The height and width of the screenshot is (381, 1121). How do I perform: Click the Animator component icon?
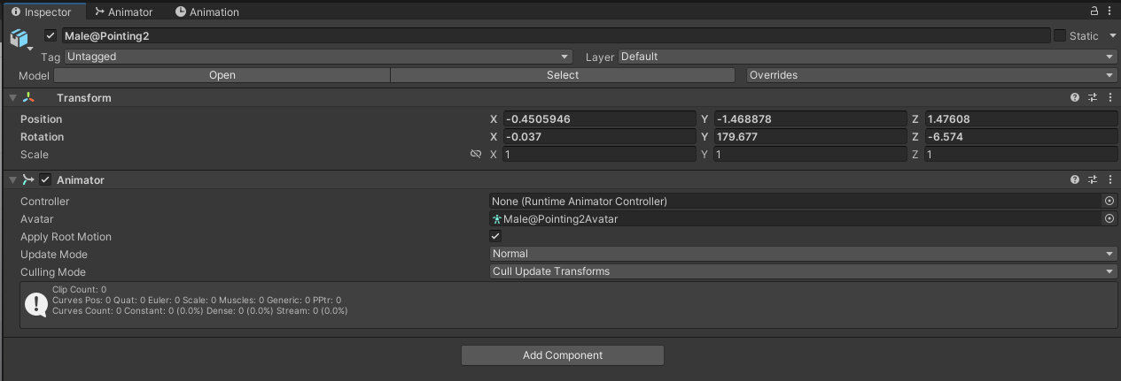[29, 179]
